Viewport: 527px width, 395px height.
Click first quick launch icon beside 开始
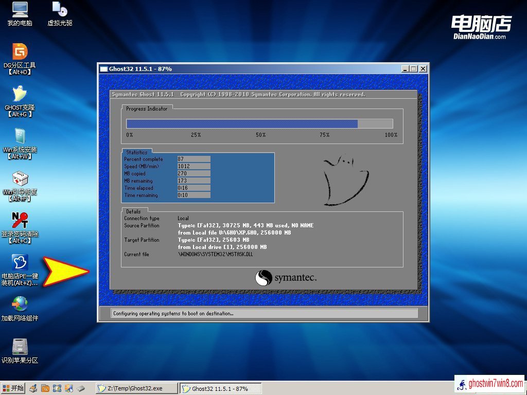click(33, 388)
